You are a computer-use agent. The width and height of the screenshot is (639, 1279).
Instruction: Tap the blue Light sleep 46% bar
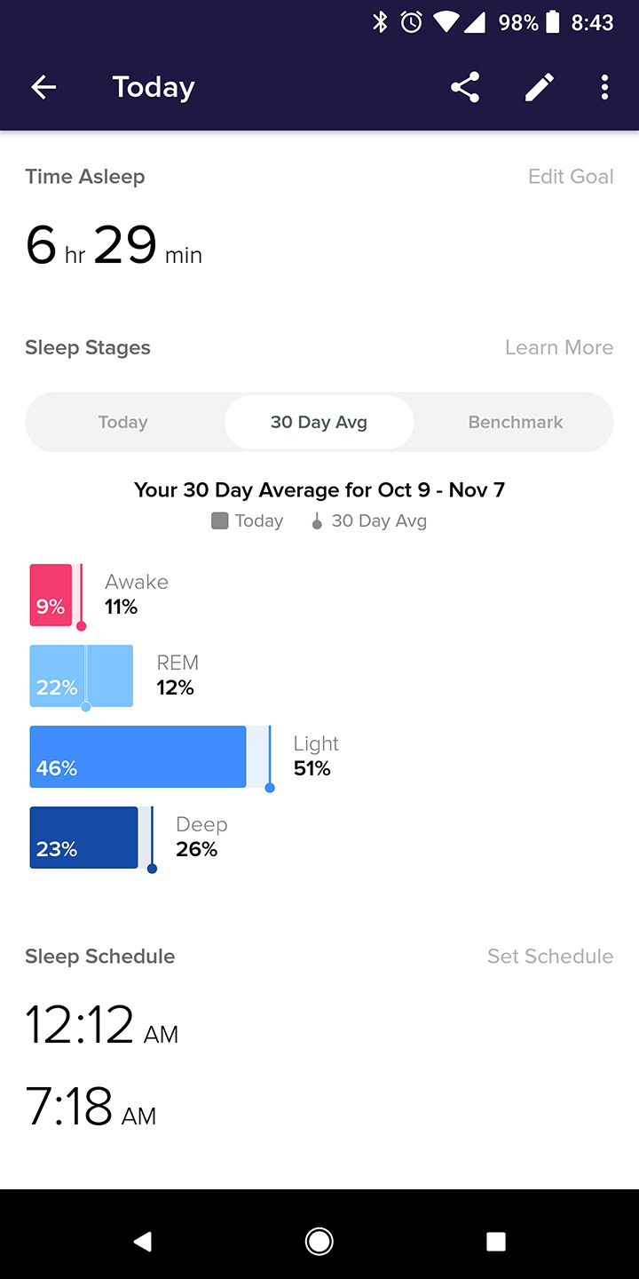pos(138,757)
